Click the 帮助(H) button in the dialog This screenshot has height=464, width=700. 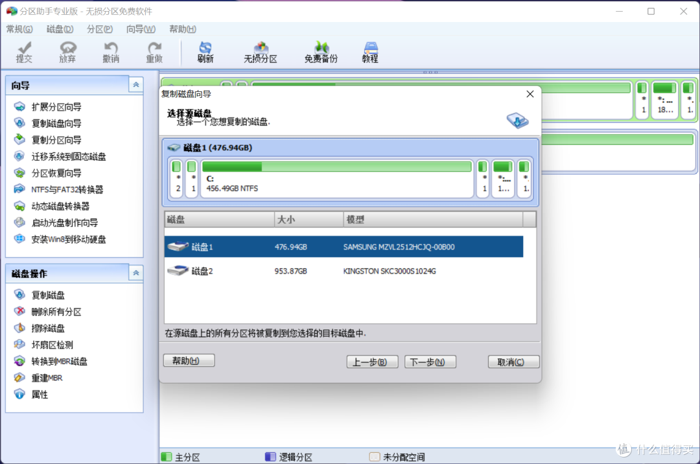tap(189, 360)
